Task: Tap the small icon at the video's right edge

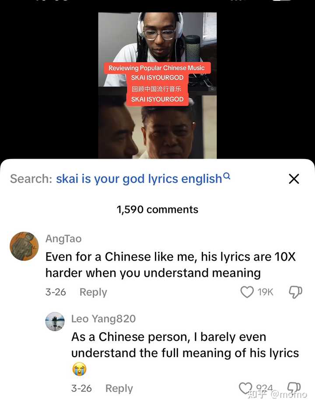Action: click(212, 89)
